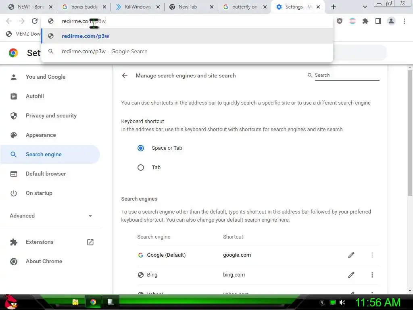Viewport: 413px width, 310px height.
Task: Click the 11:56 AM taskbar clock
Action: [x=378, y=302]
